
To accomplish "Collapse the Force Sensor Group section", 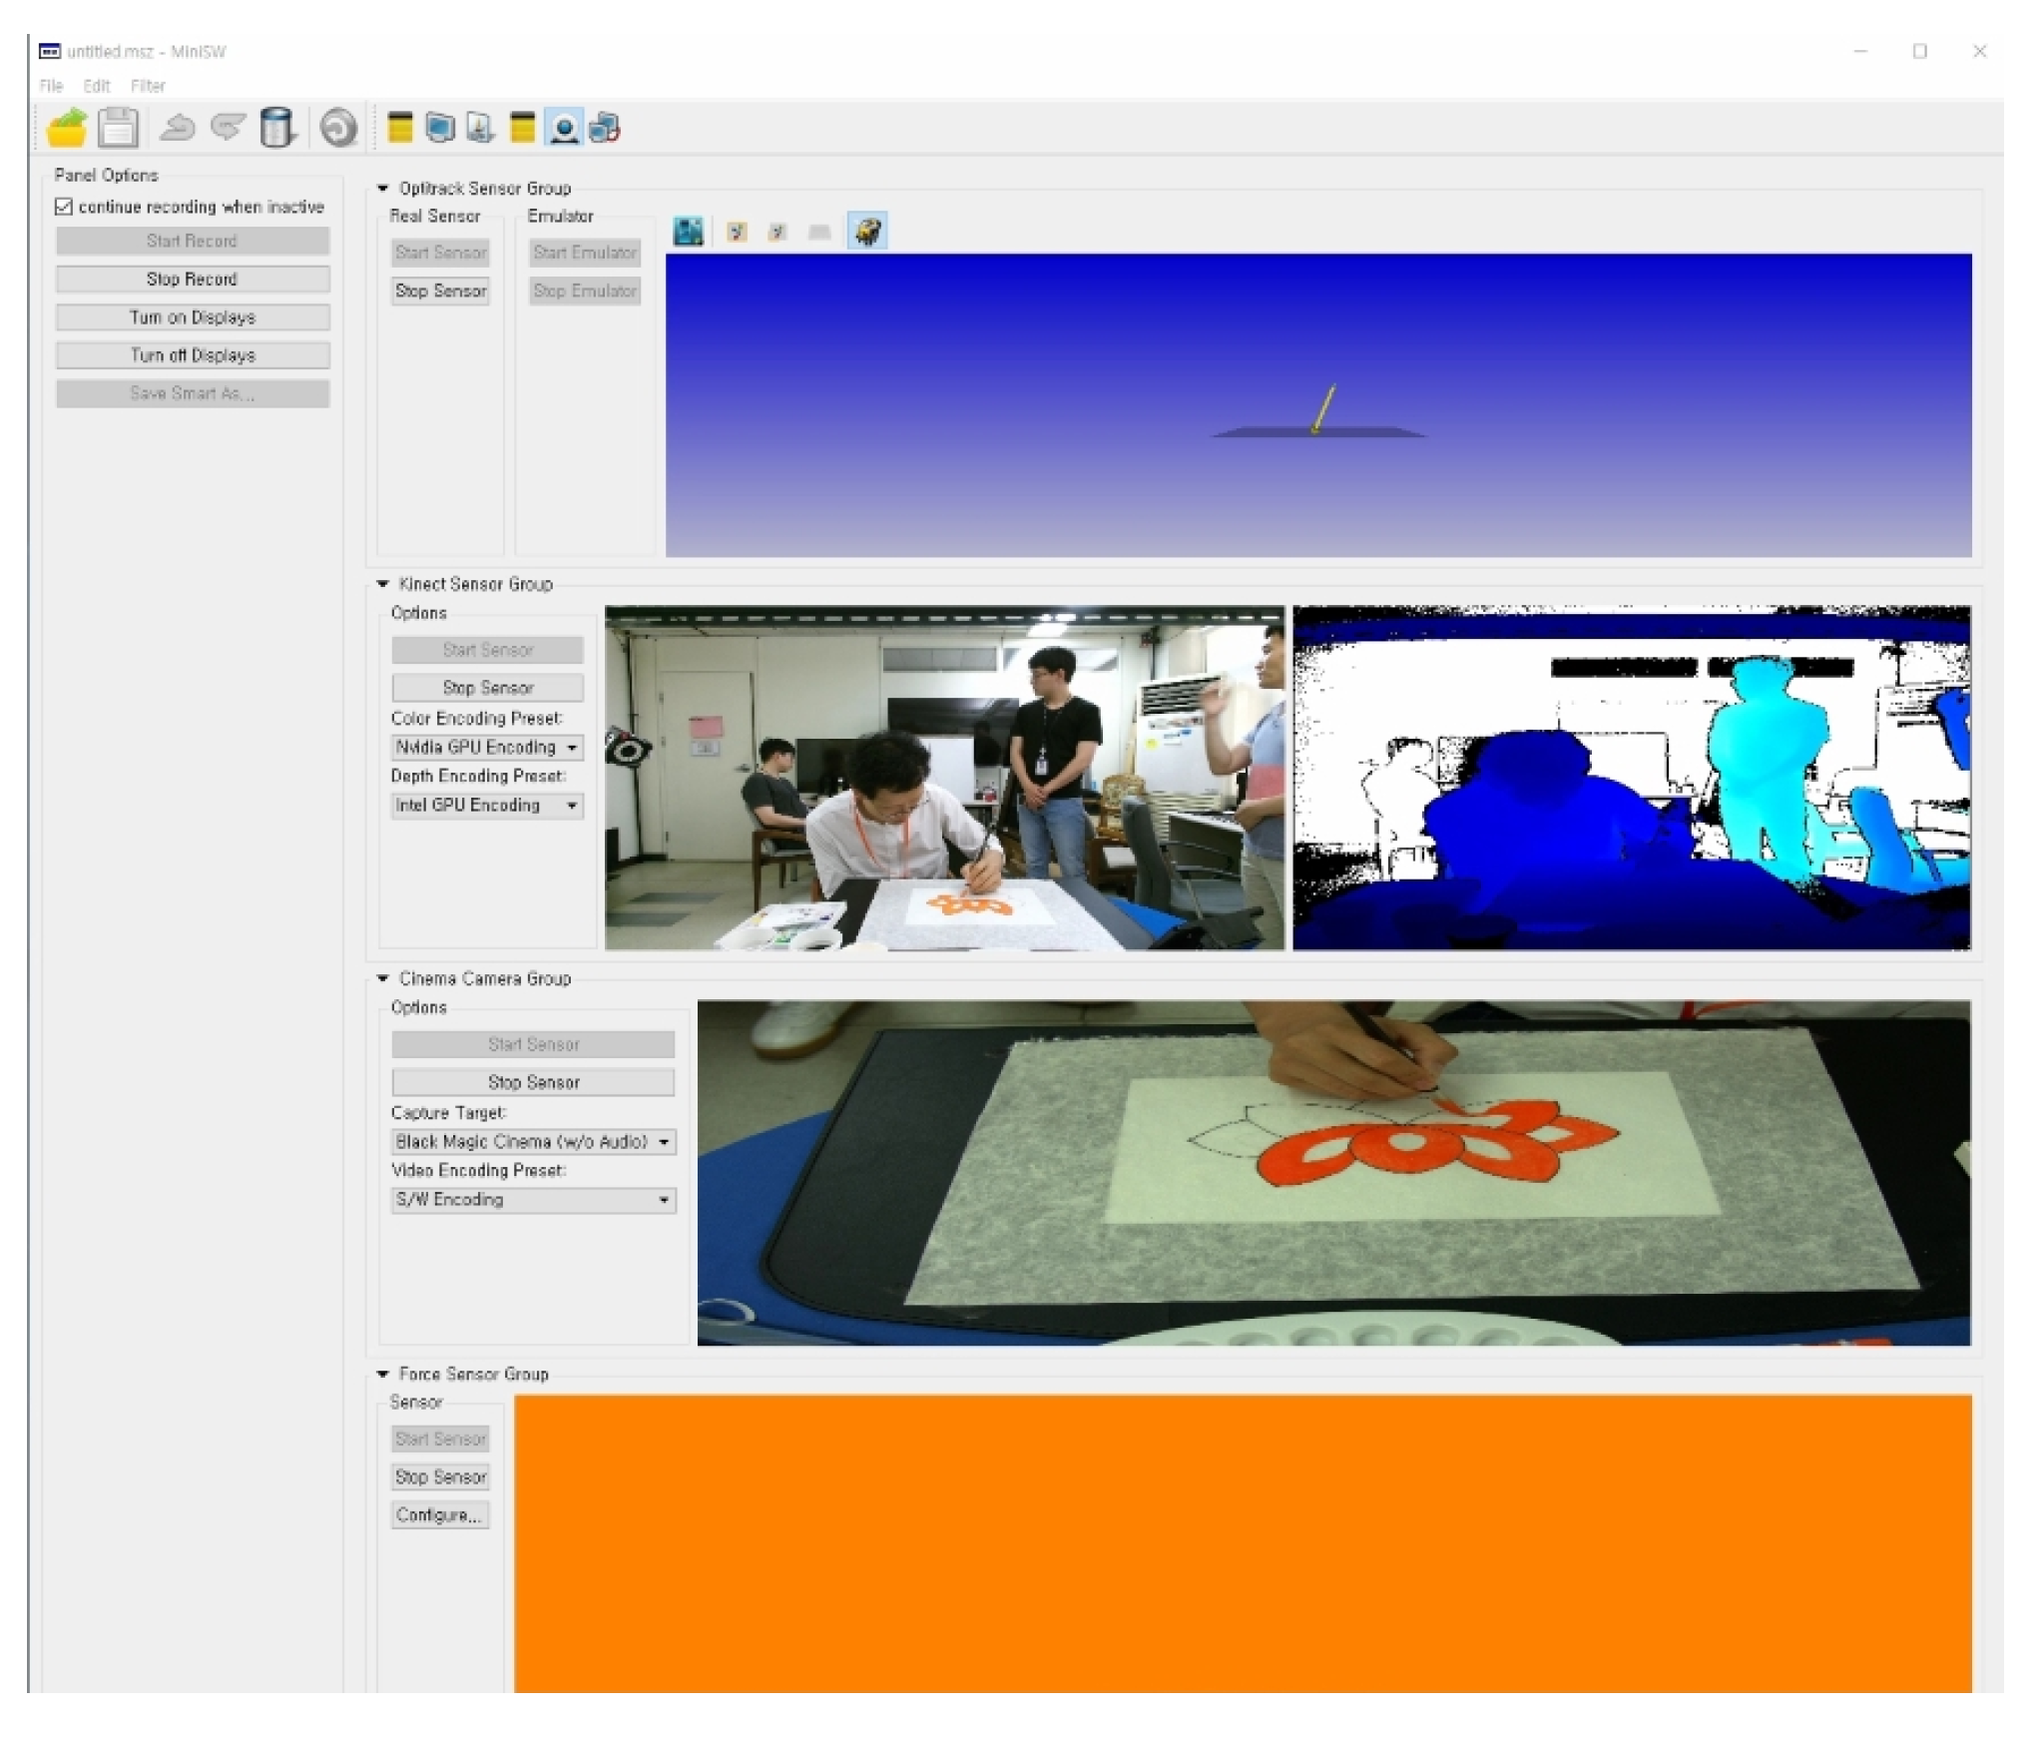I will tap(382, 1374).
